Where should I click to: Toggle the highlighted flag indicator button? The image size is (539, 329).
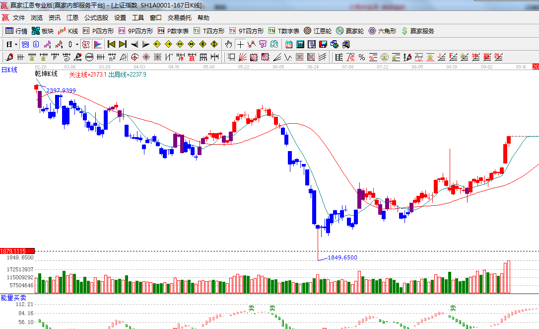tap(98, 44)
